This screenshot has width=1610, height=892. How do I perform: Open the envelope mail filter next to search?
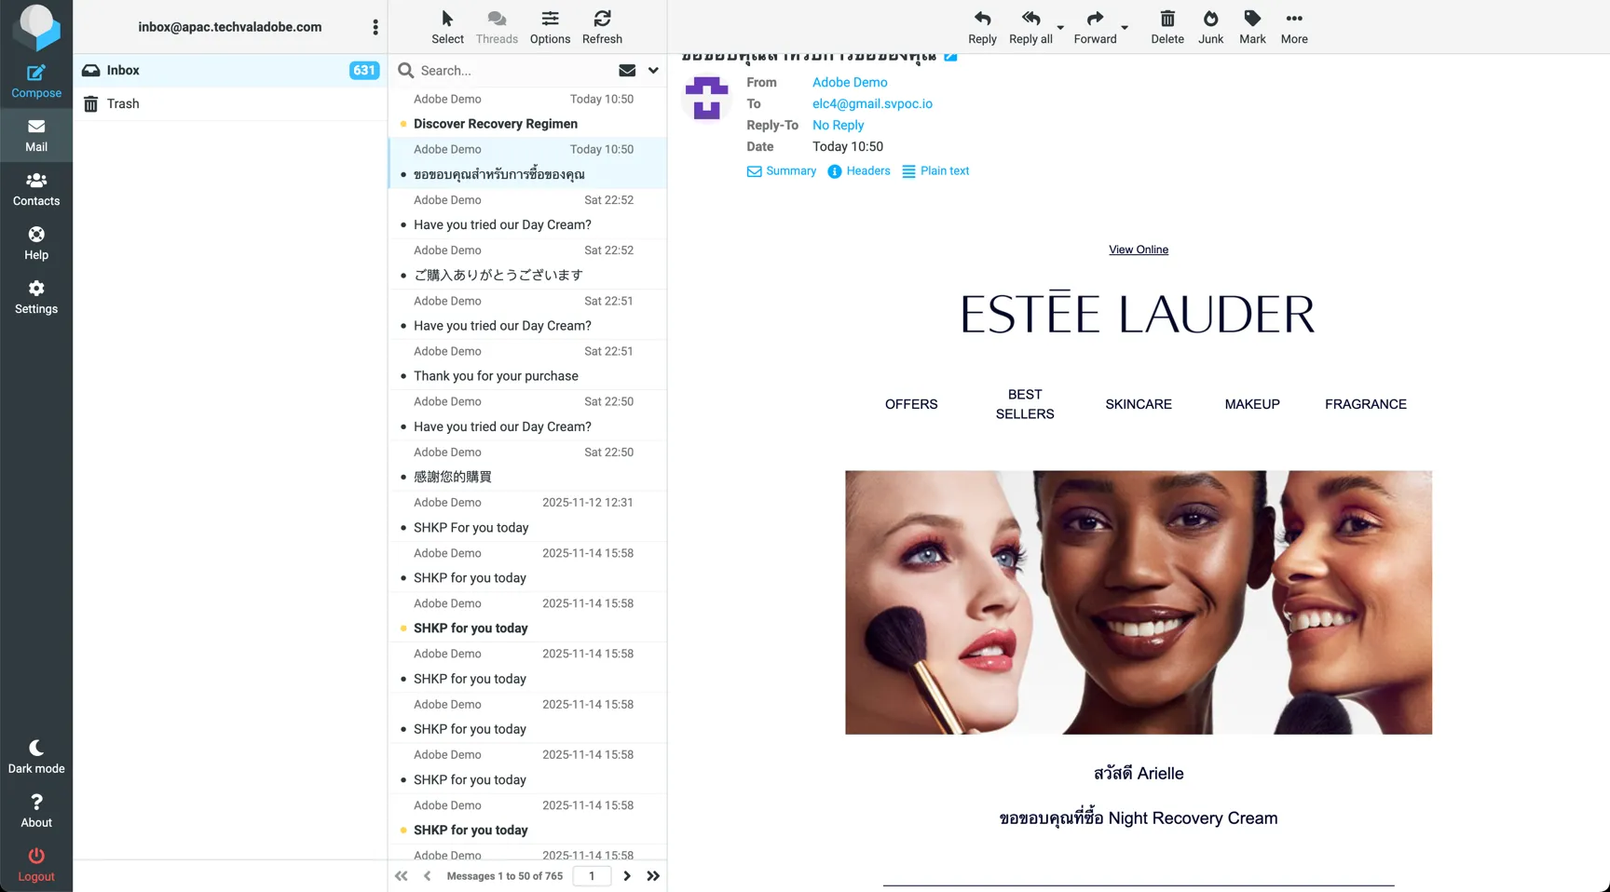[x=627, y=70]
